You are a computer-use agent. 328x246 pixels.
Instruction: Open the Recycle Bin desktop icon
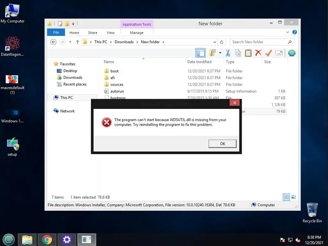click(312, 213)
